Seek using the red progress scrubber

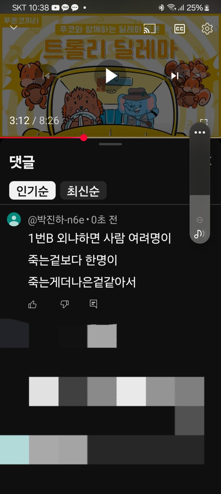pos(84,138)
